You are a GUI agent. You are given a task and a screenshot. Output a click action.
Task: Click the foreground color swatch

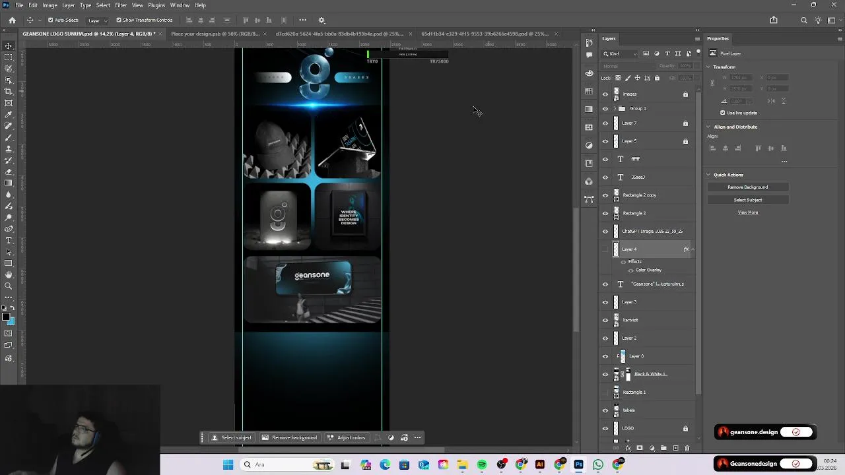[6, 317]
